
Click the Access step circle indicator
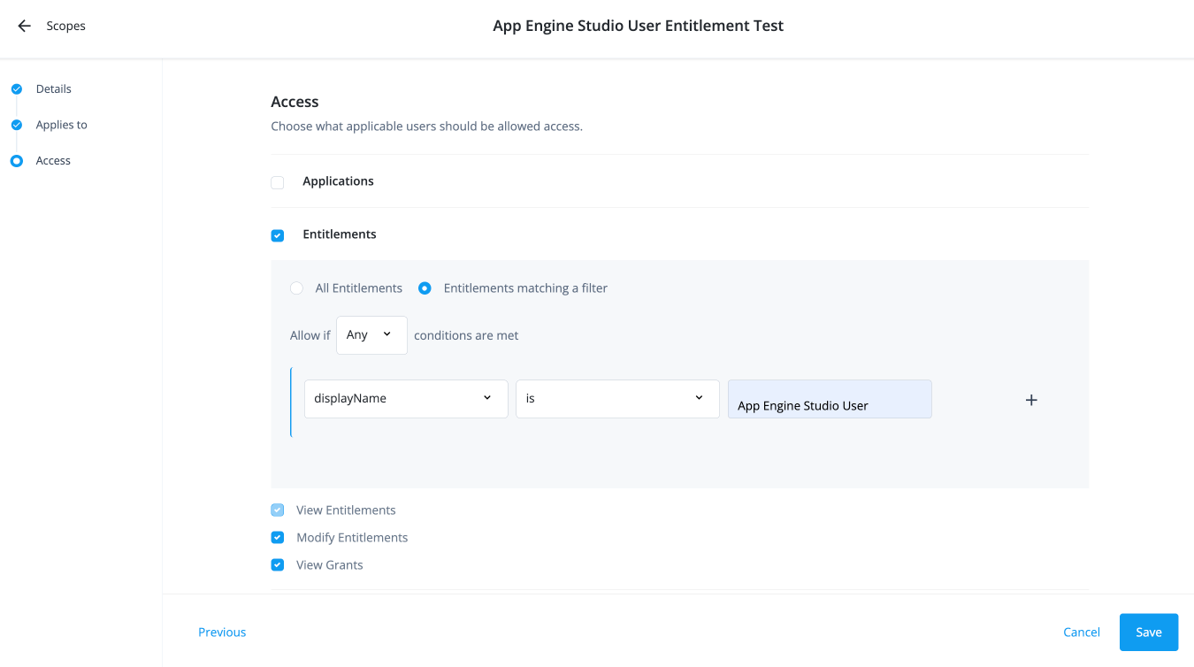pos(16,161)
